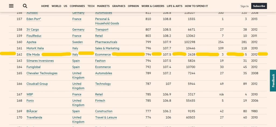Open the hamburger menu icon
The image size is (276, 127).
pos(11,6)
